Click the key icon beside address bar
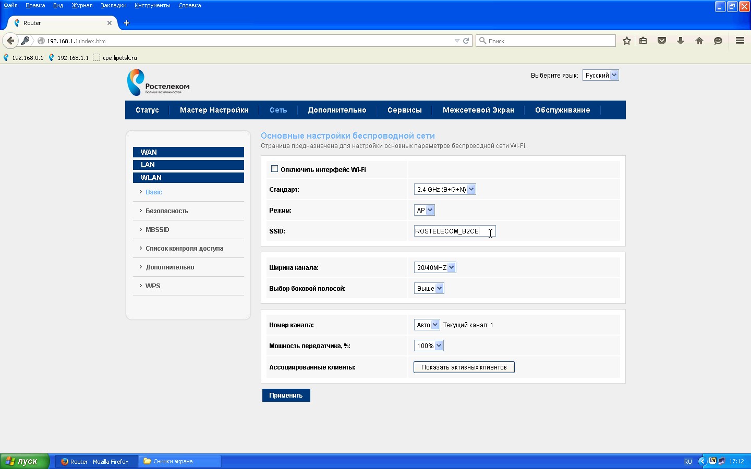751x469 pixels. pyautogui.click(x=25, y=41)
